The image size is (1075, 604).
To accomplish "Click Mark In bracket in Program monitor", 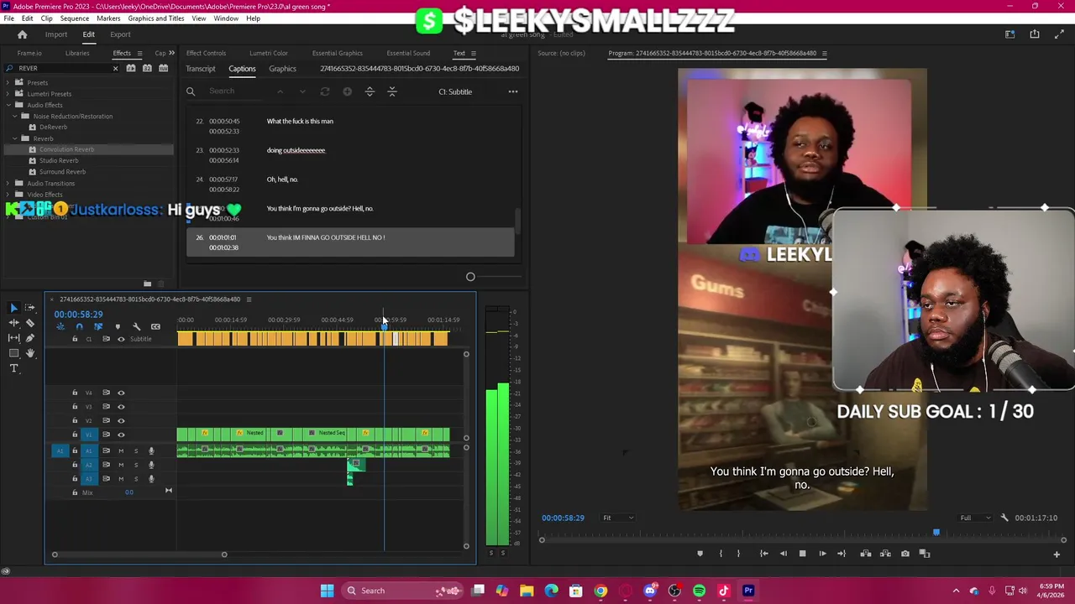I will pyautogui.click(x=721, y=554).
